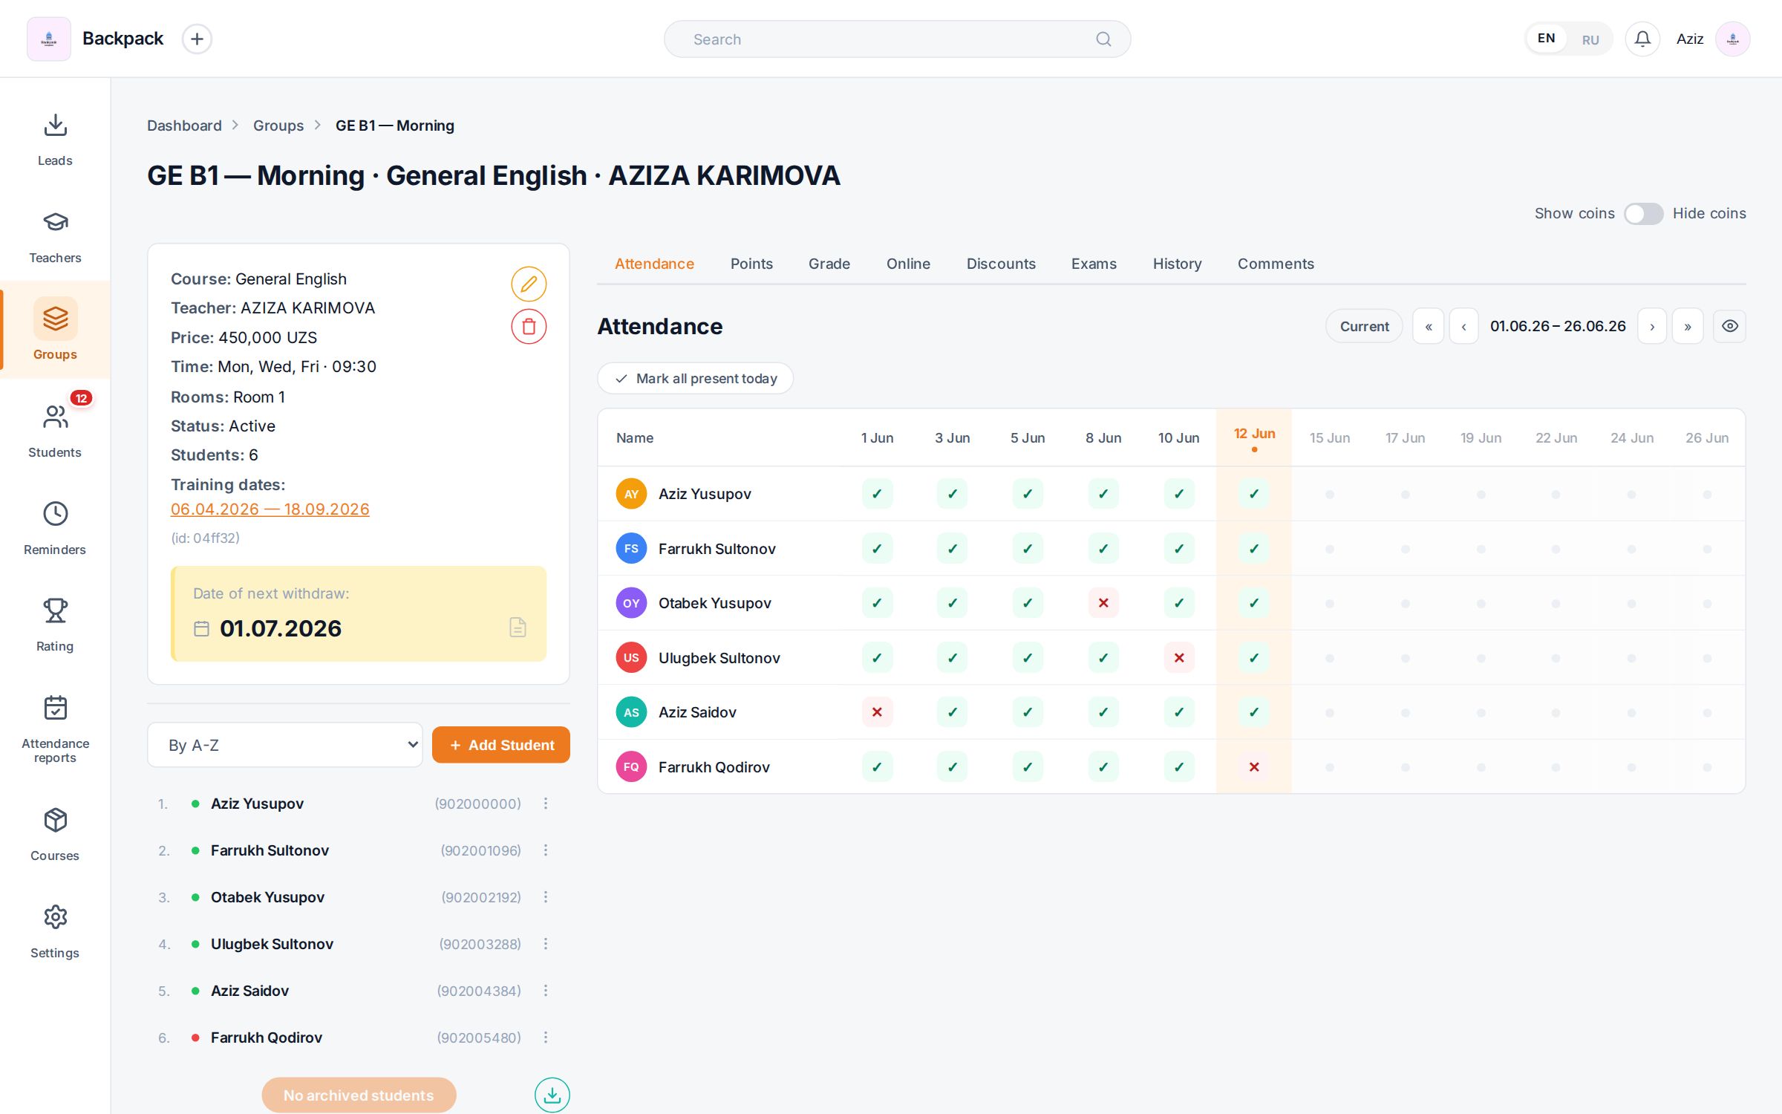Screen dimensions: 1782x1114
Task: Go to next attendance period with single chevron
Action: pyautogui.click(x=1652, y=326)
